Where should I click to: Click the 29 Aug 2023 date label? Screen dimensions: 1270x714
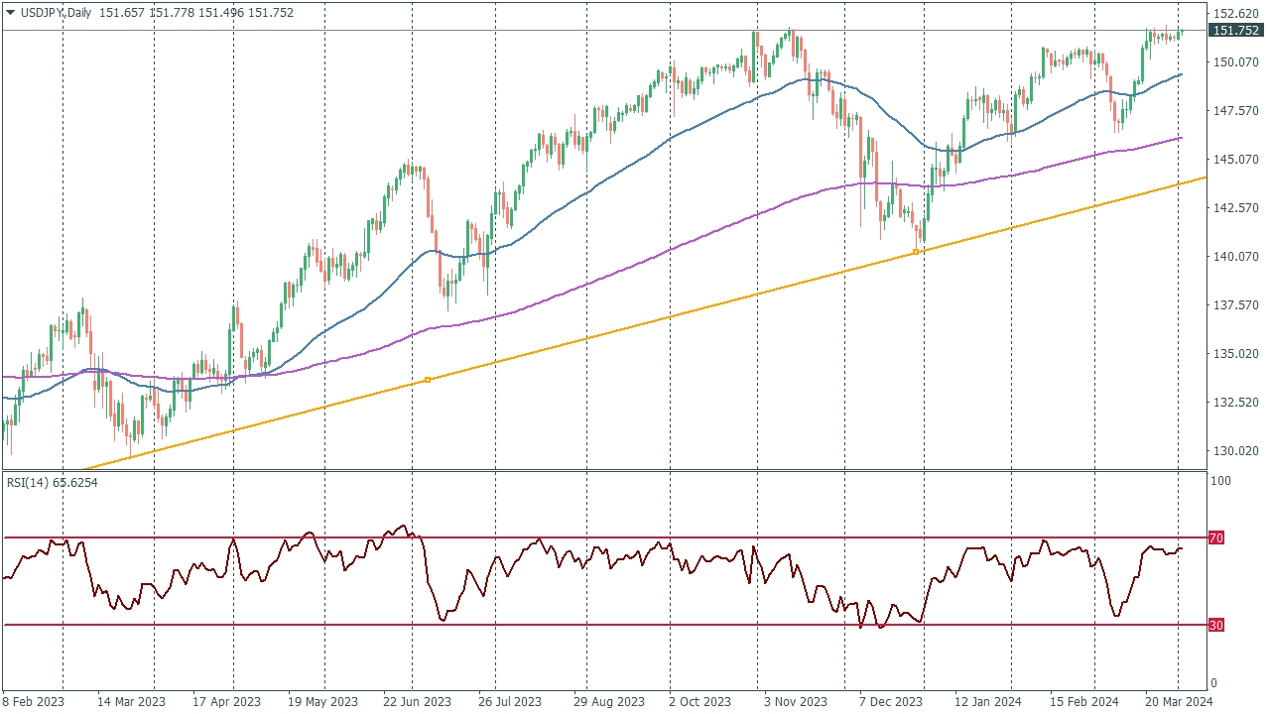pyautogui.click(x=608, y=701)
